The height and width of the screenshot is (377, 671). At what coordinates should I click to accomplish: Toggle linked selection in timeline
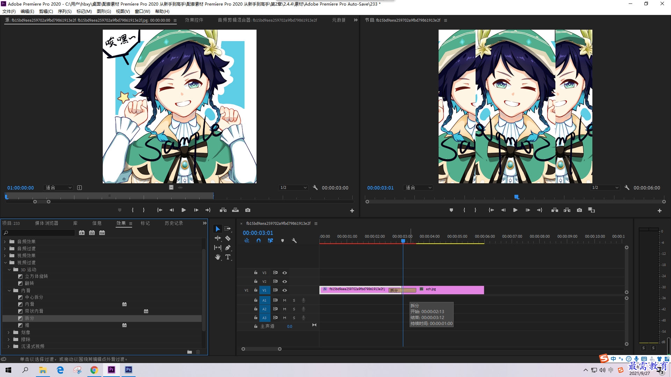click(x=270, y=241)
